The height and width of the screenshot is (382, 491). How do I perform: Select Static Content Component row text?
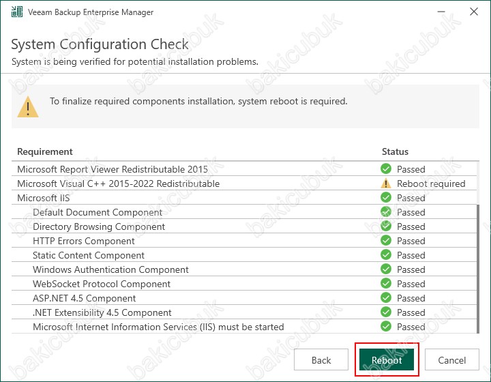point(89,255)
